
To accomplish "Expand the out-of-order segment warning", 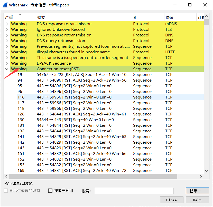I will [x=7, y=58].
